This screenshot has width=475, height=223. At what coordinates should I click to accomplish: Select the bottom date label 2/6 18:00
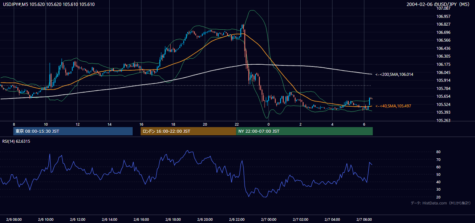point(173,220)
